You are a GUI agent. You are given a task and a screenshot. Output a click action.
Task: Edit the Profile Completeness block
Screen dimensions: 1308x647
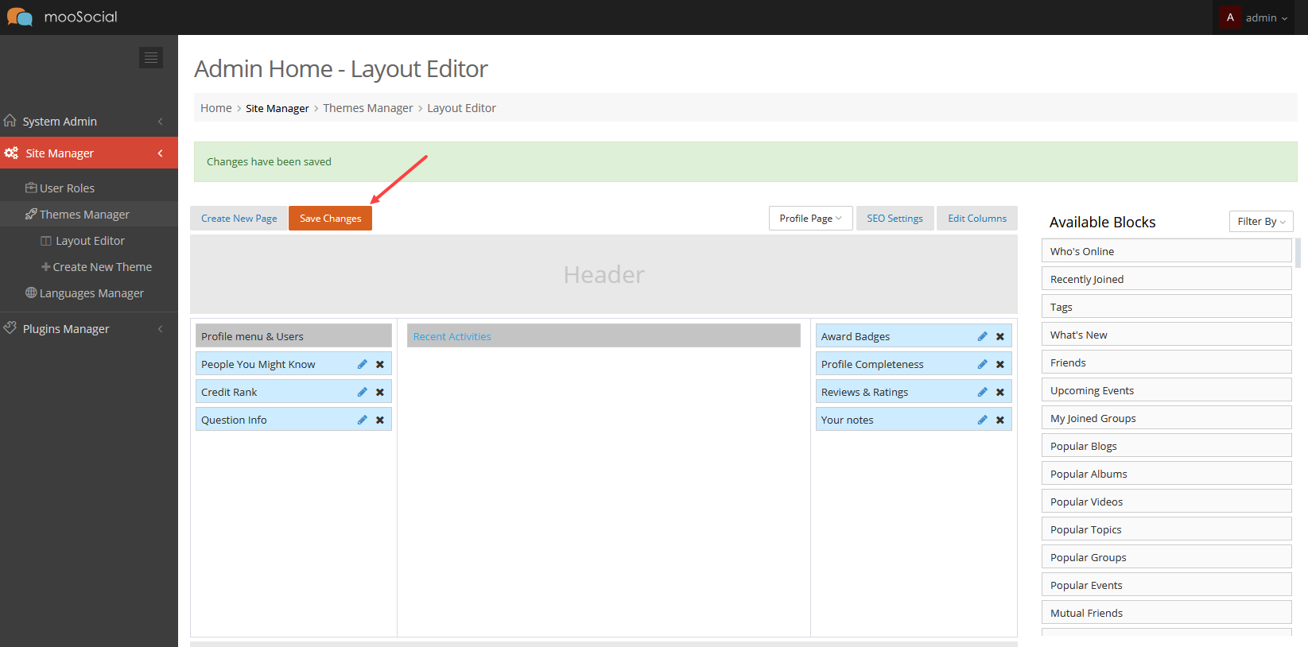click(x=983, y=364)
